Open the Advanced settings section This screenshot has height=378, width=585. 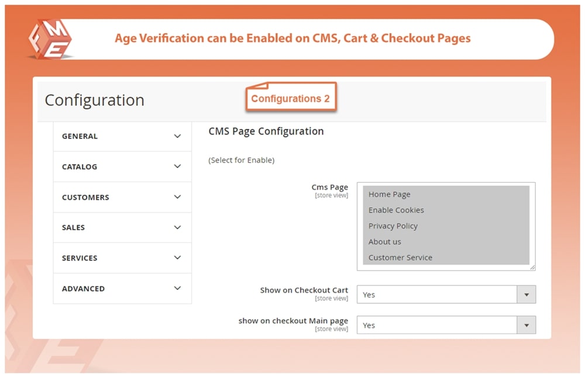coord(122,288)
